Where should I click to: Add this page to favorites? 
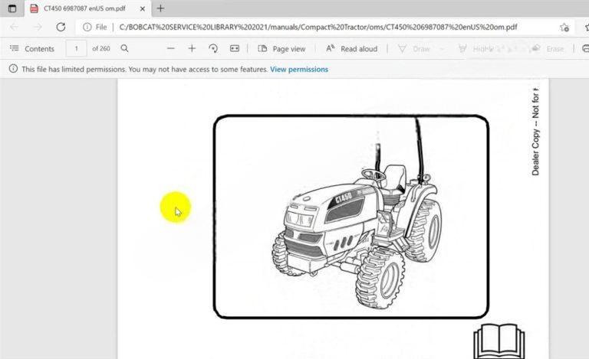[x=564, y=27]
